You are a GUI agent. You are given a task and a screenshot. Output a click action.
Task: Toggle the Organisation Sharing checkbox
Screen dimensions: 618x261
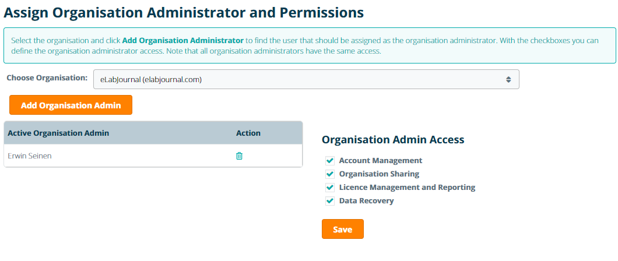tap(330, 174)
